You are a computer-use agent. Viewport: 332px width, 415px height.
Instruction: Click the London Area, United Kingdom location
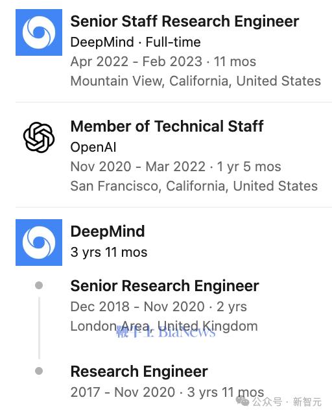pos(164,326)
